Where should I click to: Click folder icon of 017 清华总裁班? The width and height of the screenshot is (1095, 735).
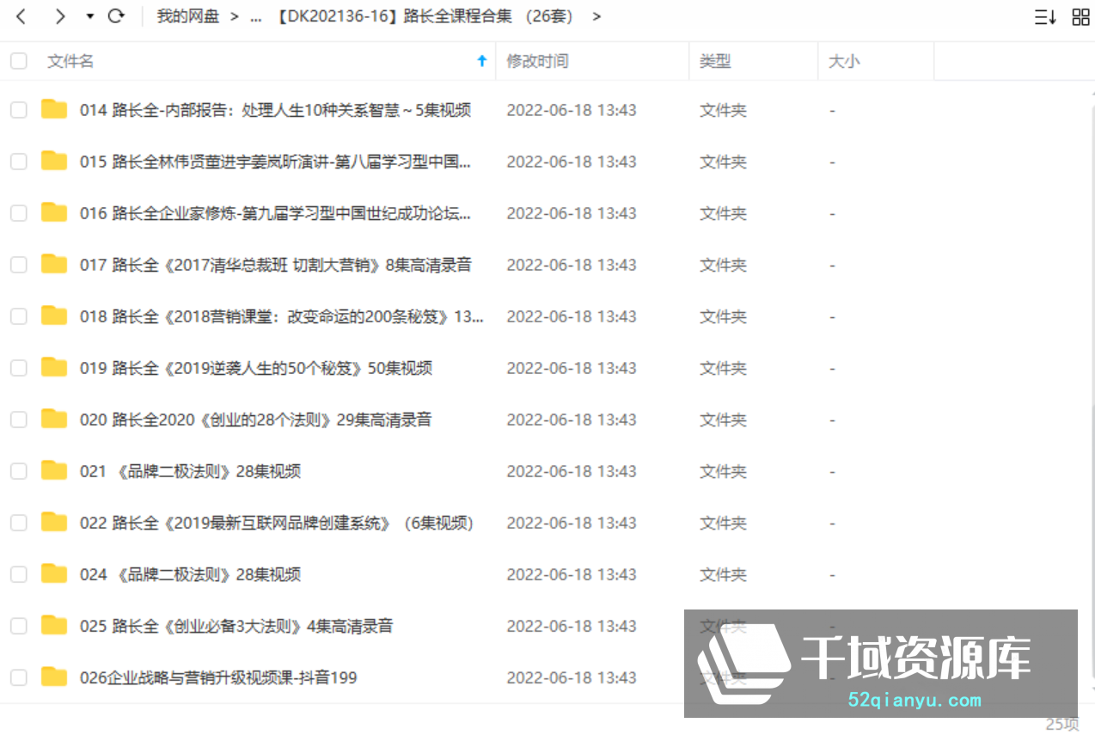click(x=54, y=264)
